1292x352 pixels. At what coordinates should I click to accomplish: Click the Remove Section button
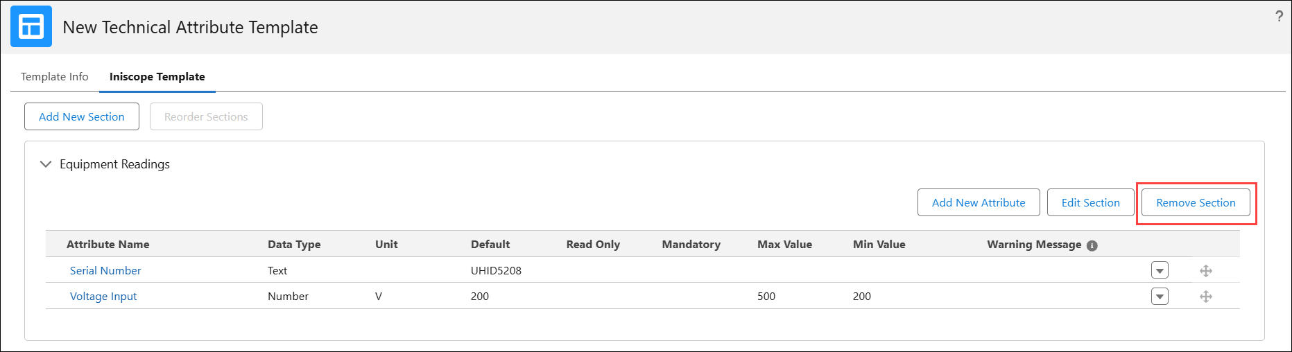point(1196,202)
